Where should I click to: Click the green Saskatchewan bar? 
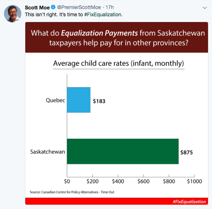click(123, 152)
